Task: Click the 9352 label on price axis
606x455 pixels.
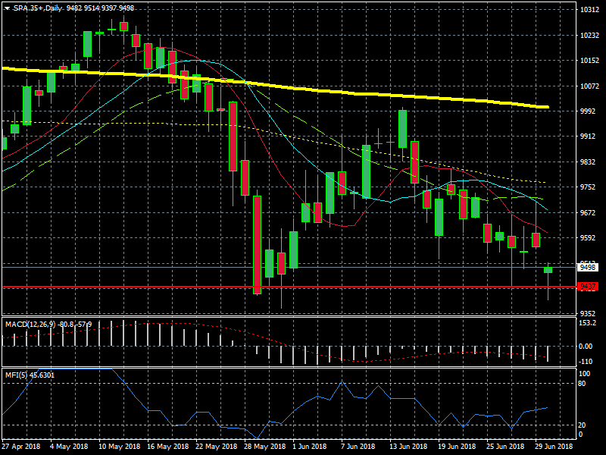Action: pos(589,313)
